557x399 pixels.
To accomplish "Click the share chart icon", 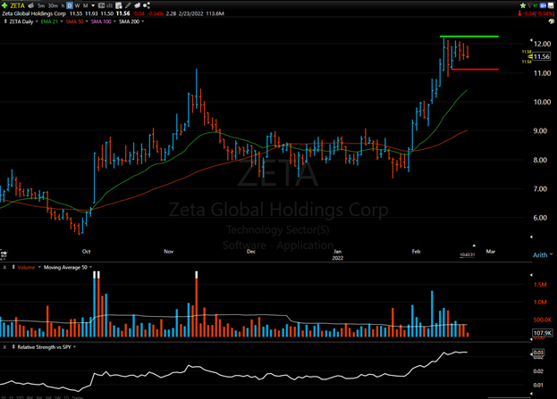I will [x=147, y=5].
